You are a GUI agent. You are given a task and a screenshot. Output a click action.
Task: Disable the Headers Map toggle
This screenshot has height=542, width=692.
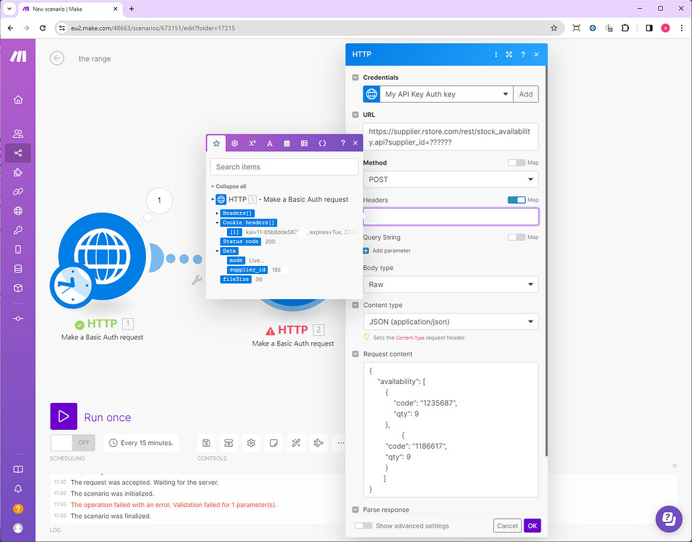click(x=516, y=200)
